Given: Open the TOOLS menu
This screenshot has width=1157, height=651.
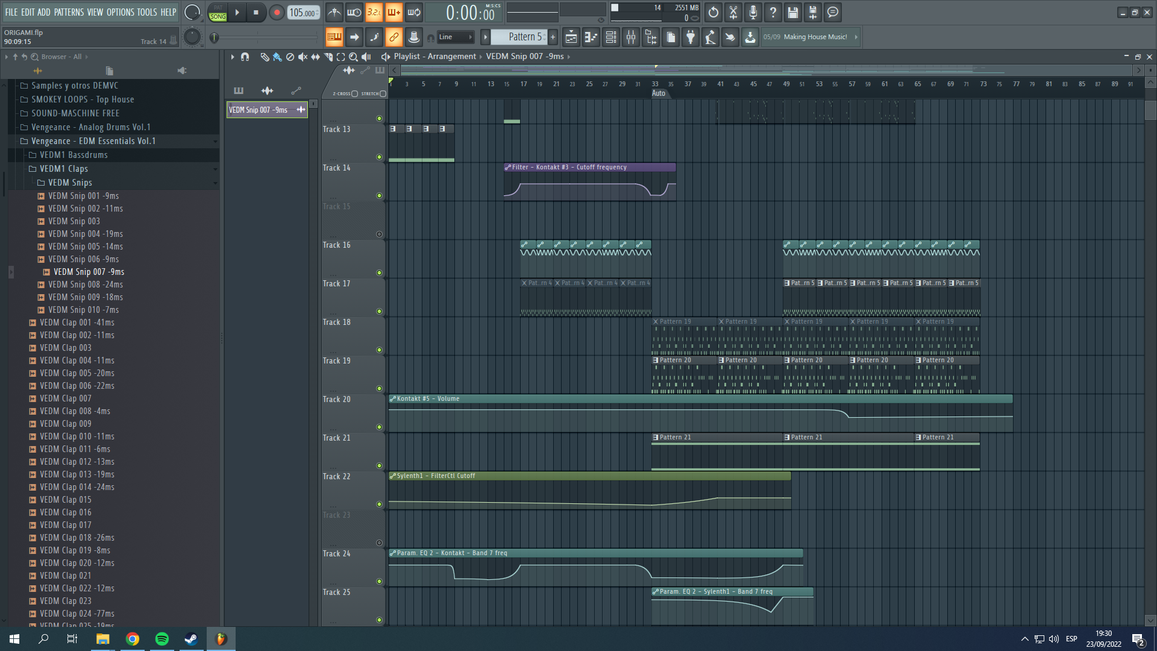Looking at the screenshot, I should point(146,12).
